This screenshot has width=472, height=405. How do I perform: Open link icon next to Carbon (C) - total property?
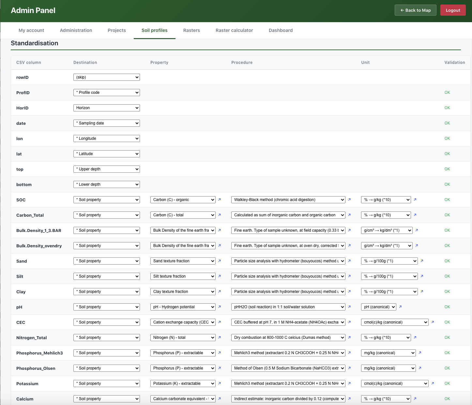click(x=220, y=215)
